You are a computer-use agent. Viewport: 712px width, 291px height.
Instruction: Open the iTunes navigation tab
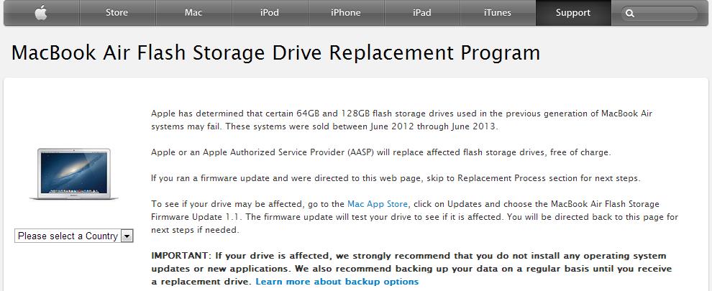click(x=497, y=12)
